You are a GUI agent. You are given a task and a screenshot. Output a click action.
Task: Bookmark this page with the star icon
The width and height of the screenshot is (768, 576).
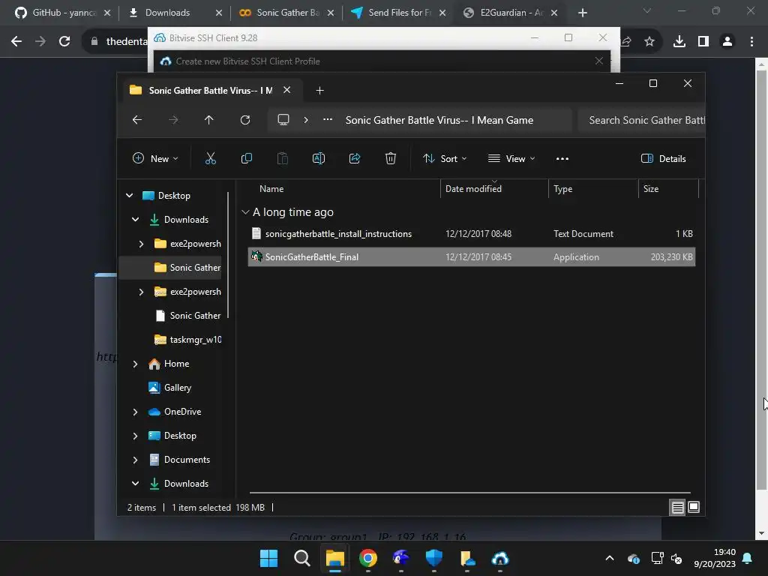pos(649,42)
